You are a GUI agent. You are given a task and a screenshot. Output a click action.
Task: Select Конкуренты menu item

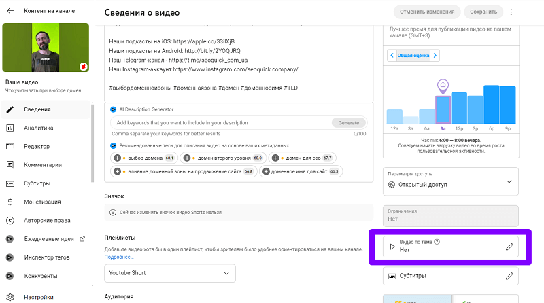tap(46, 276)
